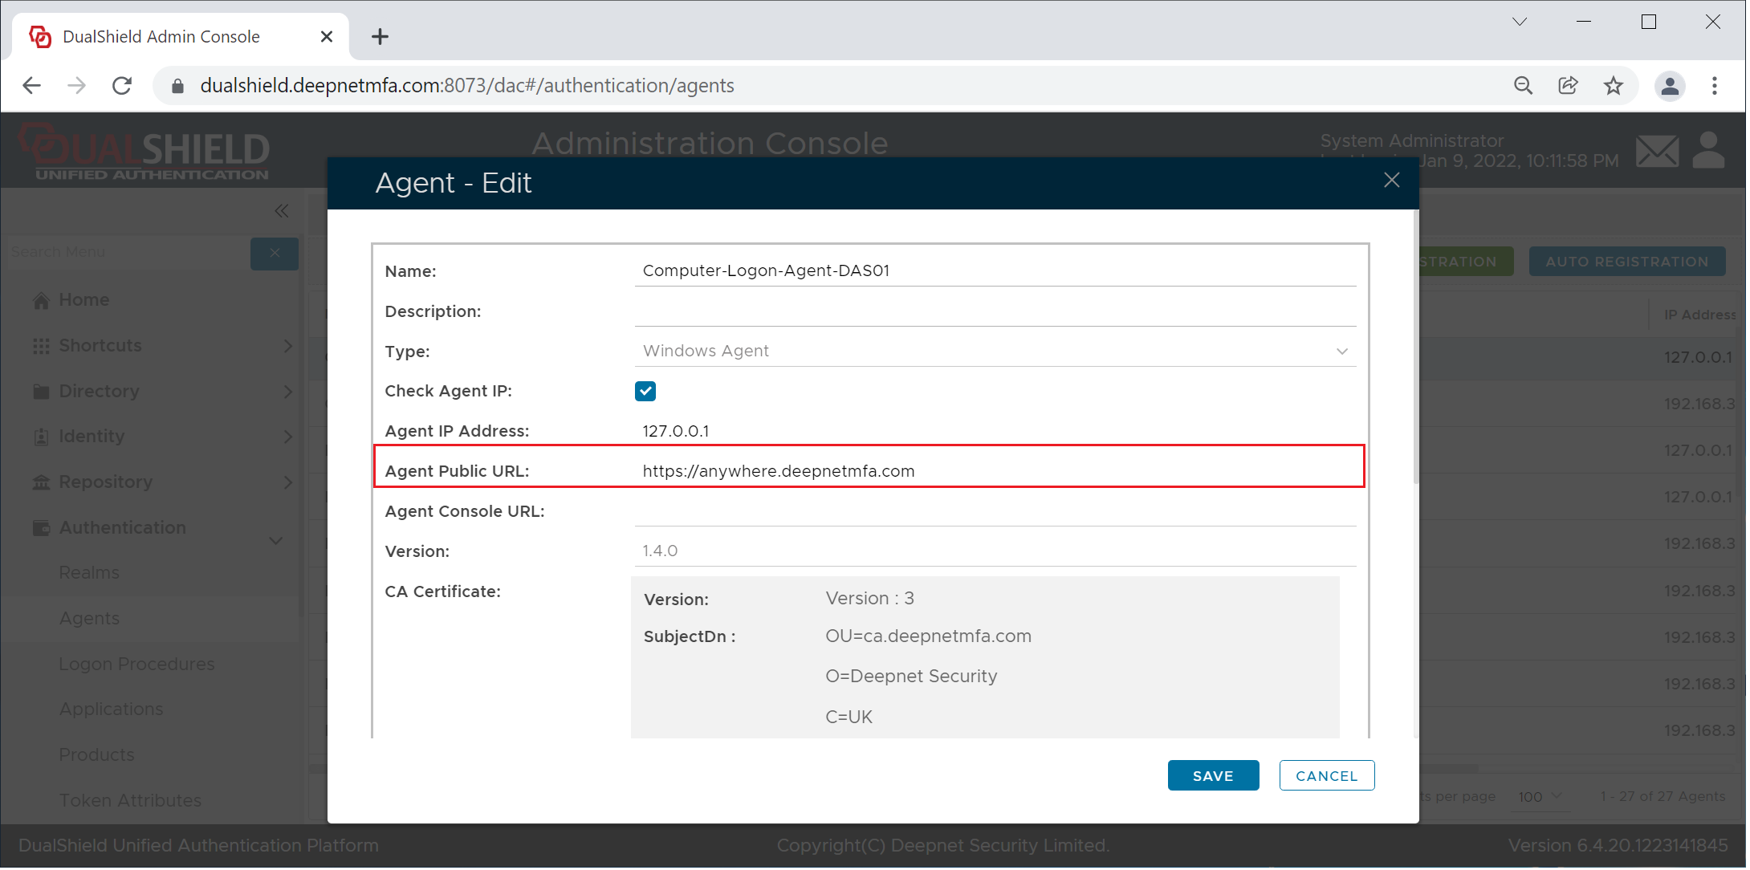Open the Type dropdown (Windows Agent)
This screenshot has height=870, width=1750.
point(995,352)
